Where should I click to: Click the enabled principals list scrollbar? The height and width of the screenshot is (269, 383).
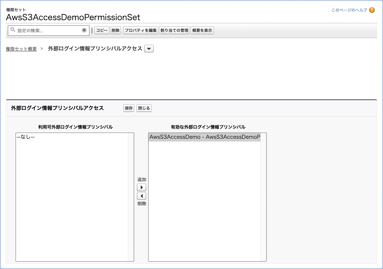(x=264, y=197)
